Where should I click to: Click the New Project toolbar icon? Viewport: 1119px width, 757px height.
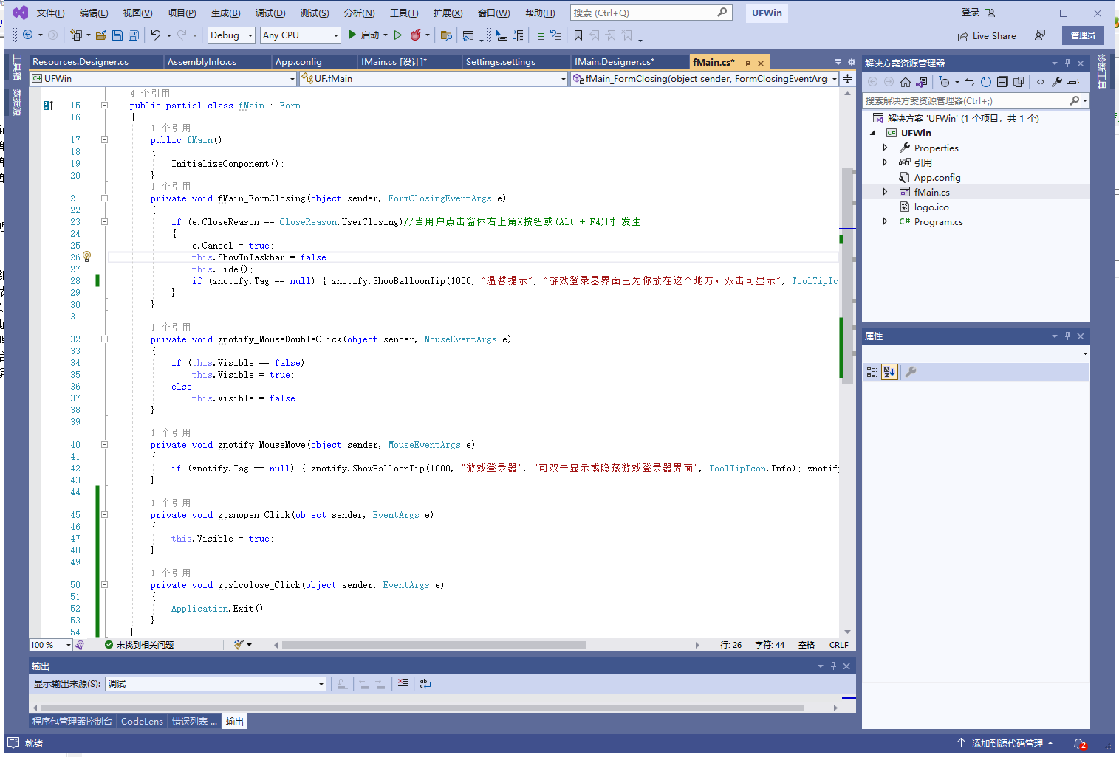(75, 35)
